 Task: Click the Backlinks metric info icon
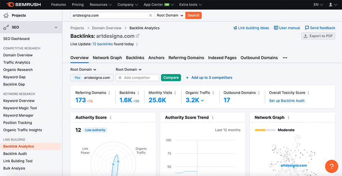[x=138, y=93]
